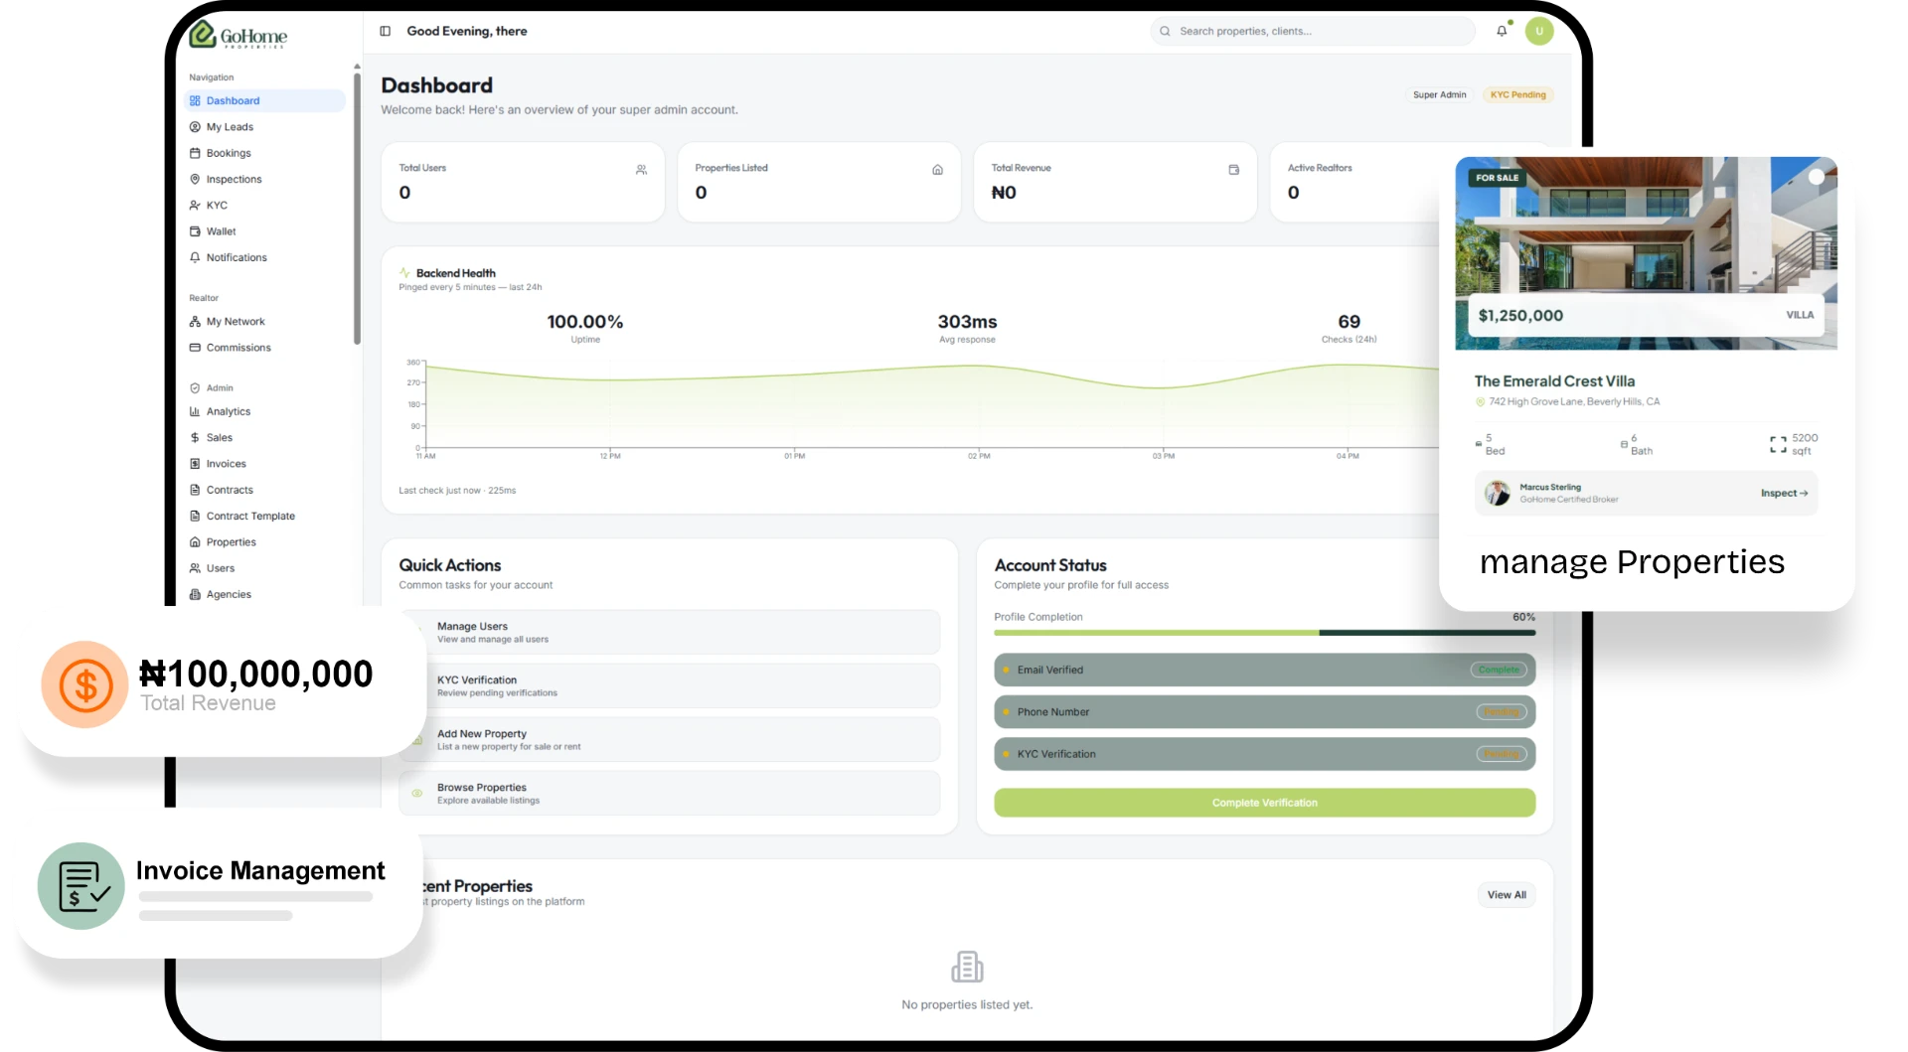1908x1052 pixels.
Task: Open the notifications bell icon
Action: pyautogui.click(x=1502, y=31)
